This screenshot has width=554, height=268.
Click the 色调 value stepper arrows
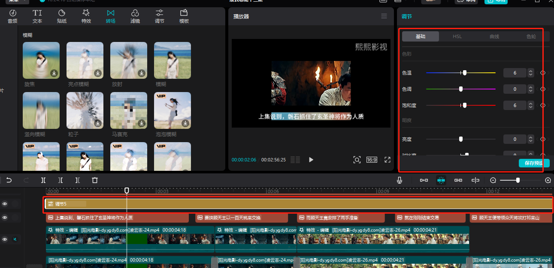pyautogui.click(x=531, y=89)
